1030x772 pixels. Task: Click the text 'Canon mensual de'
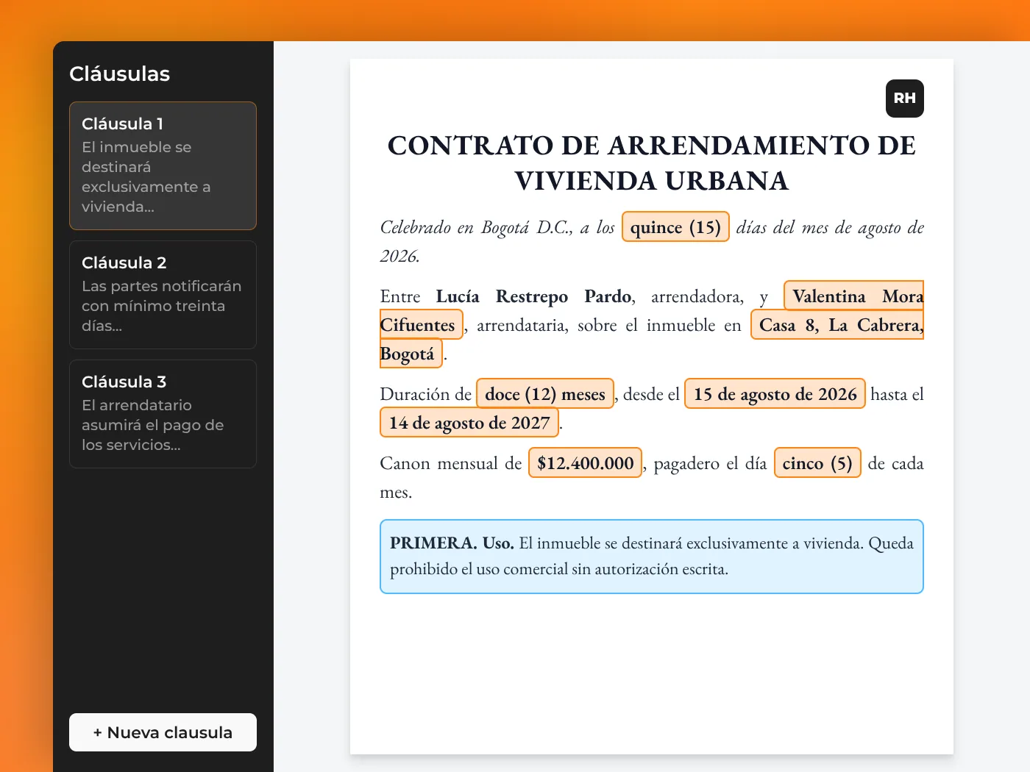point(450,464)
